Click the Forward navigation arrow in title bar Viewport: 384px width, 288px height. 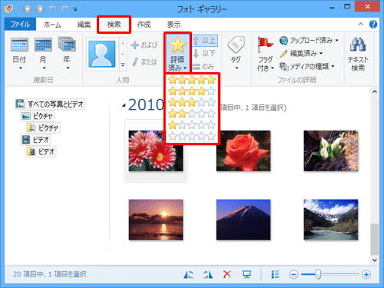coord(40,9)
